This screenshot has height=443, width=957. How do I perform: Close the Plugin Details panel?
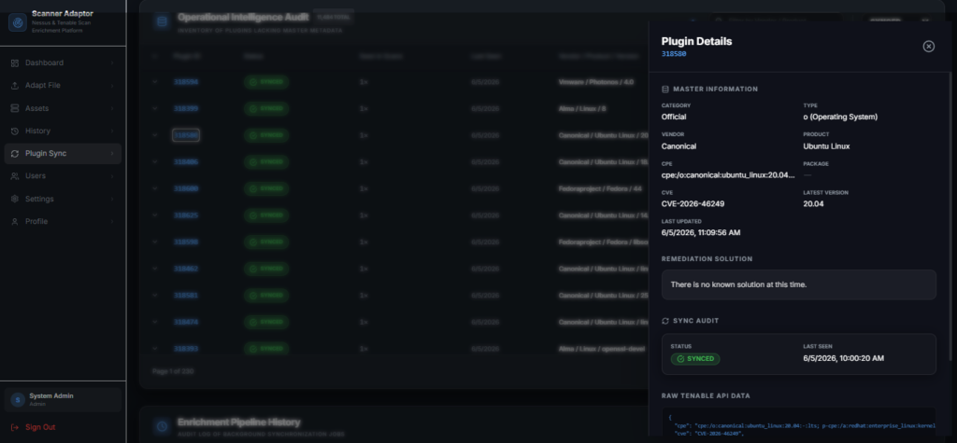click(928, 47)
